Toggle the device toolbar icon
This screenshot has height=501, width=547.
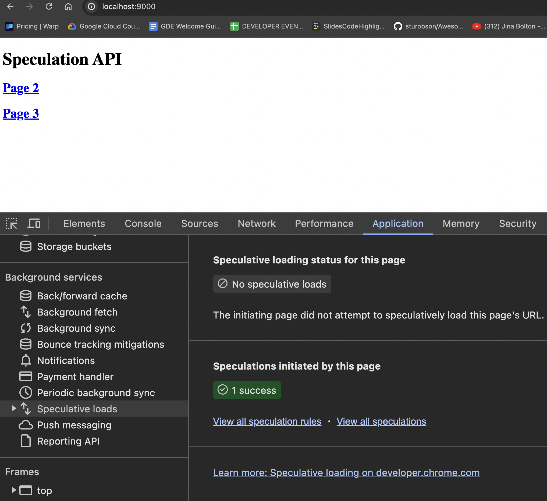(34, 224)
